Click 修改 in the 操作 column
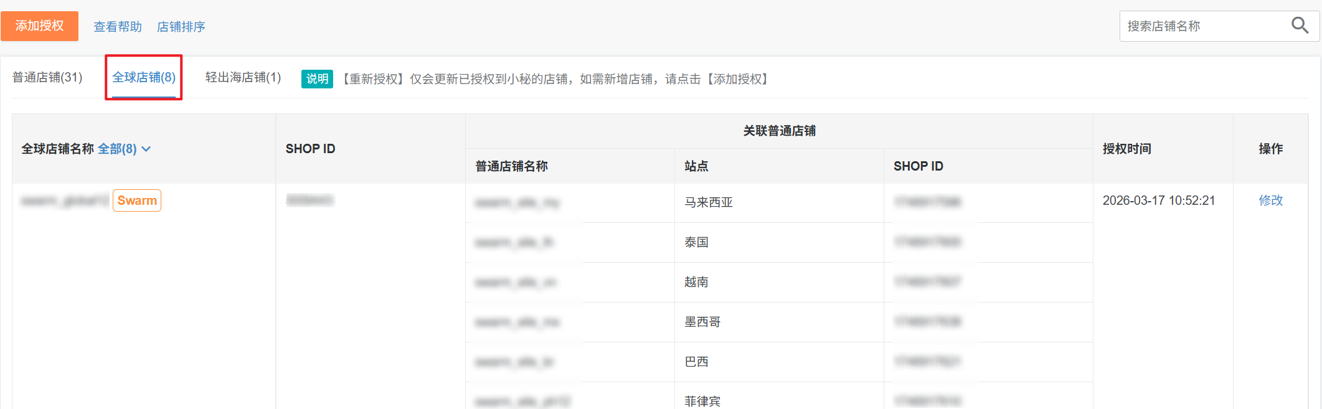Image resolution: width=1322 pixels, height=409 pixels. 1270,200
